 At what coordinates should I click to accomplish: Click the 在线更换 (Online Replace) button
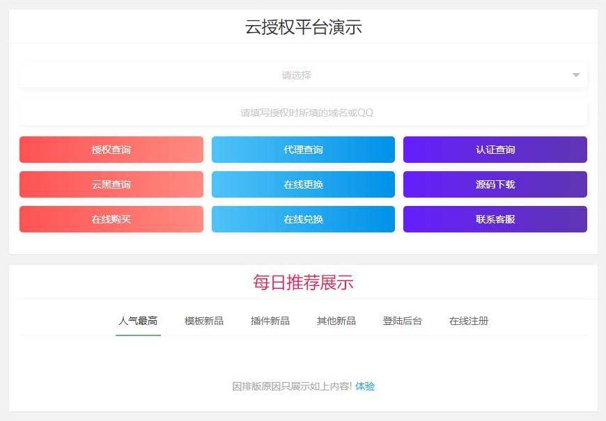[303, 184]
